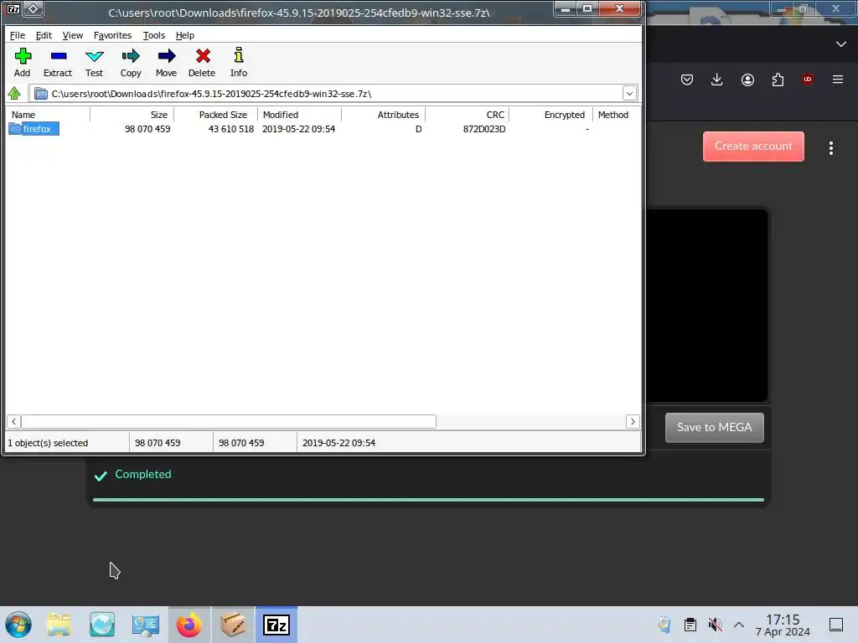Click the Firefox account icon
The height and width of the screenshot is (643, 858).
[x=747, y=80]
